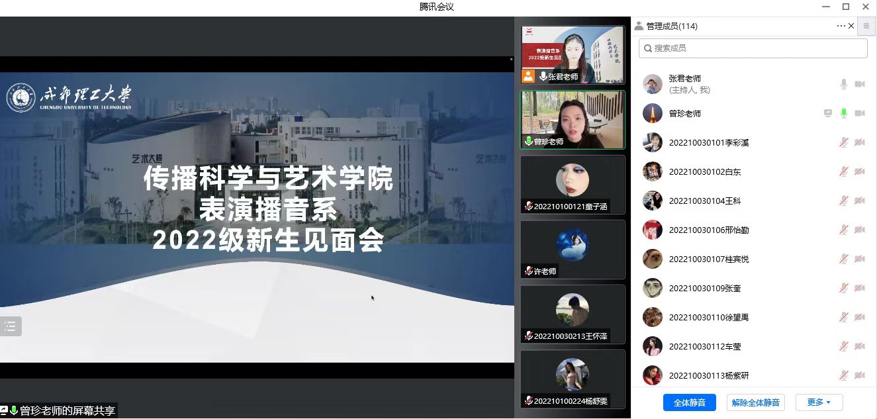
Task: Maximize the 腾讯会议 window
Action: [x=846, y=7]
